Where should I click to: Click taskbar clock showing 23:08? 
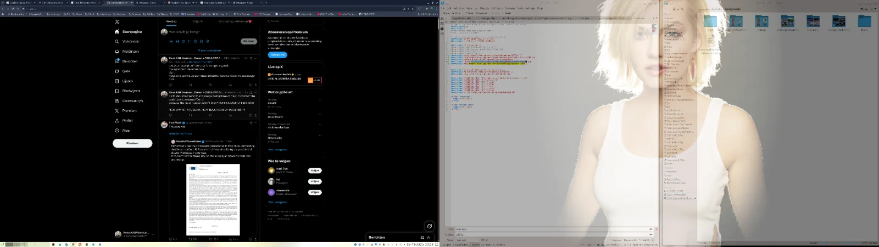click(x=421, y=244)
